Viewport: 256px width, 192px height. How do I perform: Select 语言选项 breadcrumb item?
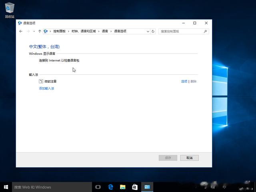[x=120, y=31]
